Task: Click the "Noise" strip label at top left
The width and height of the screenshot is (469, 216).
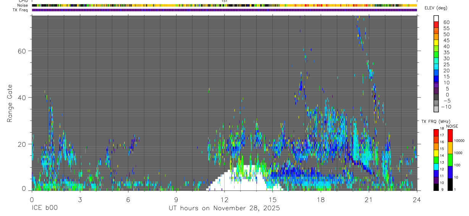Action: [23, 5]
